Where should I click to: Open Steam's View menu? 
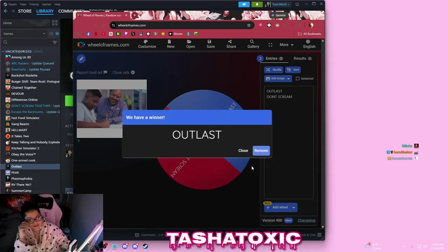(23, 4)
